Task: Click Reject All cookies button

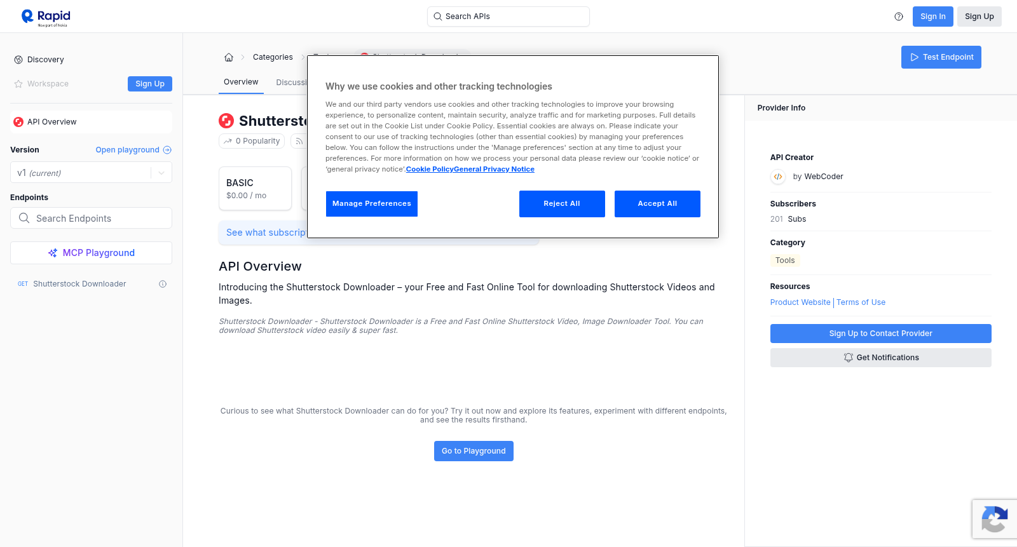Action: [562, 204]
